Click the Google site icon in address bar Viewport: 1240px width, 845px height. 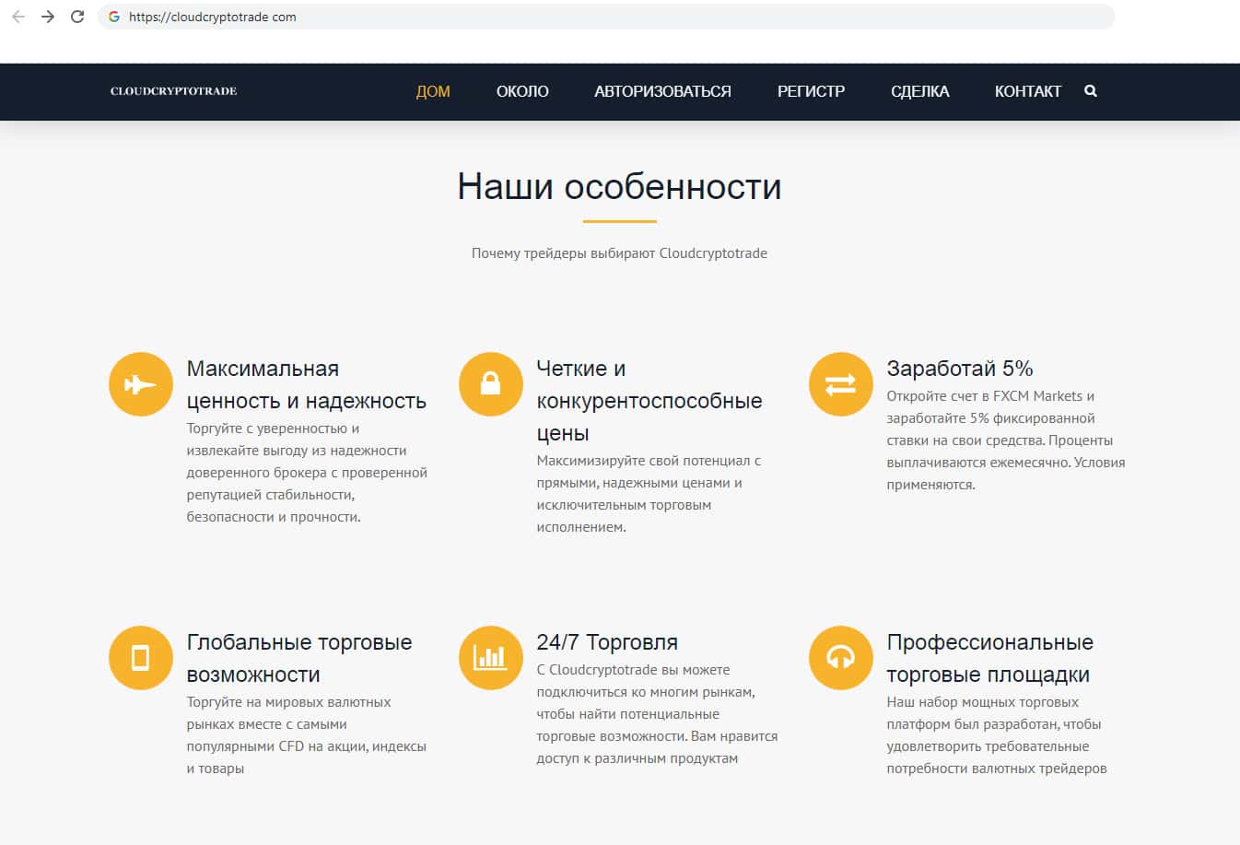coord(114,17)
